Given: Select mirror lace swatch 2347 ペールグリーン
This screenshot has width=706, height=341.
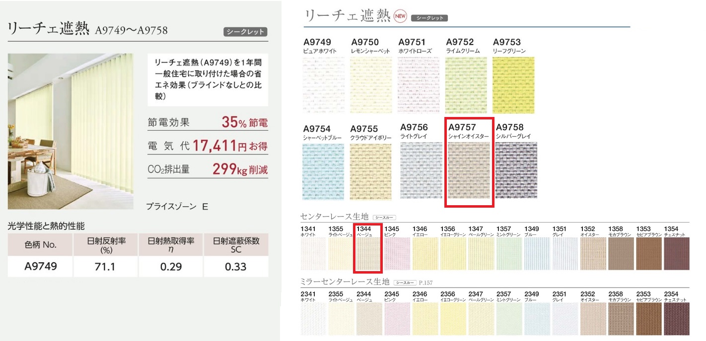Looking at the screenshot, I should [x=481, y=319].
